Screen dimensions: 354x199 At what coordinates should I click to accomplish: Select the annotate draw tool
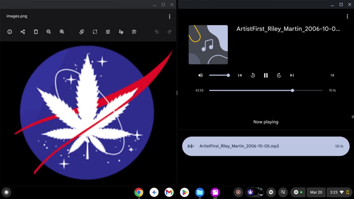click(121, 32)
